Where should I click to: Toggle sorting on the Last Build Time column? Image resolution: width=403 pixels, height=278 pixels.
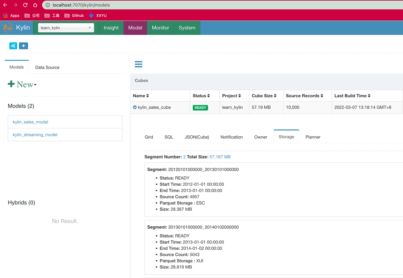point(352,95)
